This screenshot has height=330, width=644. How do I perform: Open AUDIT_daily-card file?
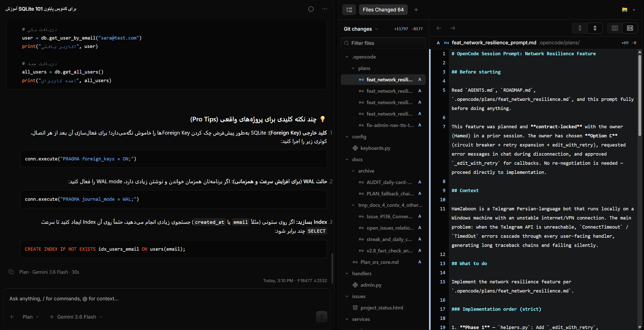pos(383,182)
